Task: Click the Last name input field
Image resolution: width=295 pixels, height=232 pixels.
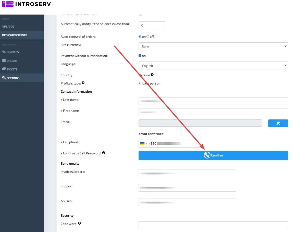Action: coord(213,101)
